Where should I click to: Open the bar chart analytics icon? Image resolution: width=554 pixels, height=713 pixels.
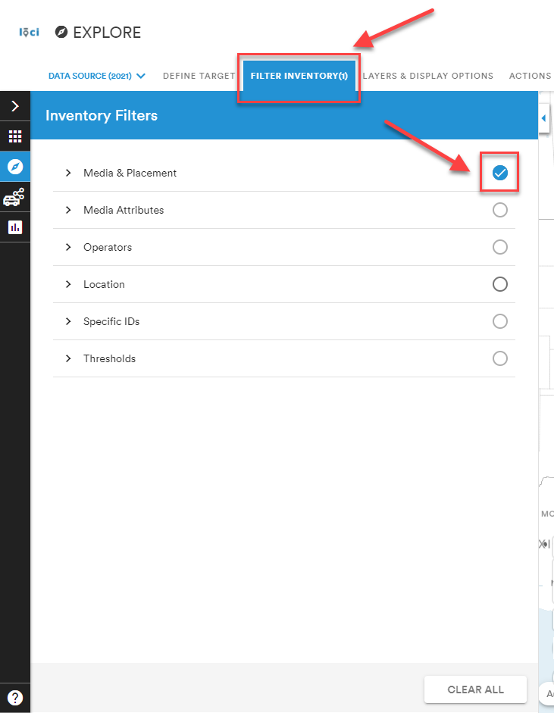point(14,227)
